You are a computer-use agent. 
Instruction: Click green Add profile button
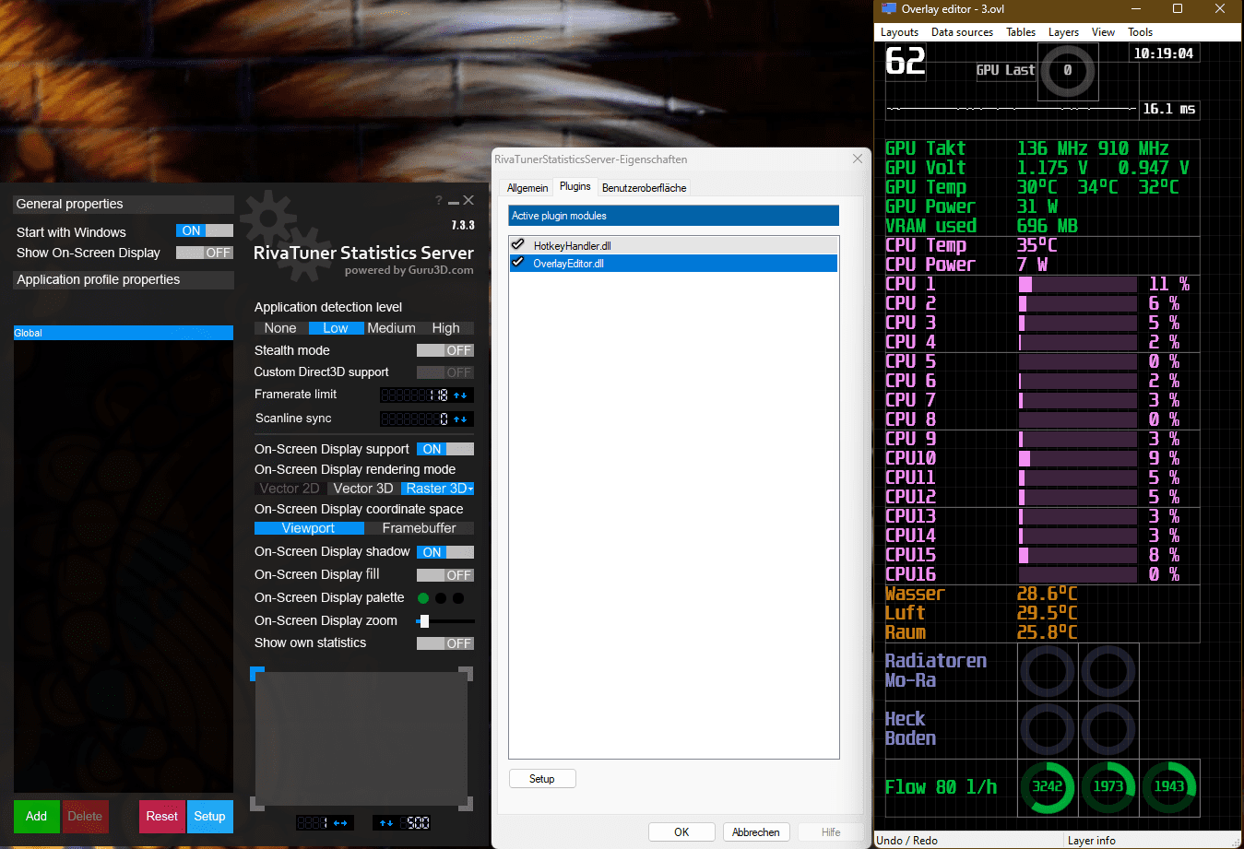[x=36, y=816]
